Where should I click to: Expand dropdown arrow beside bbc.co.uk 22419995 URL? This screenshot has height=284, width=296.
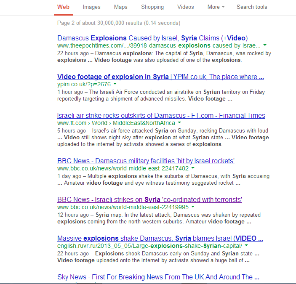(x=193, y=207)
